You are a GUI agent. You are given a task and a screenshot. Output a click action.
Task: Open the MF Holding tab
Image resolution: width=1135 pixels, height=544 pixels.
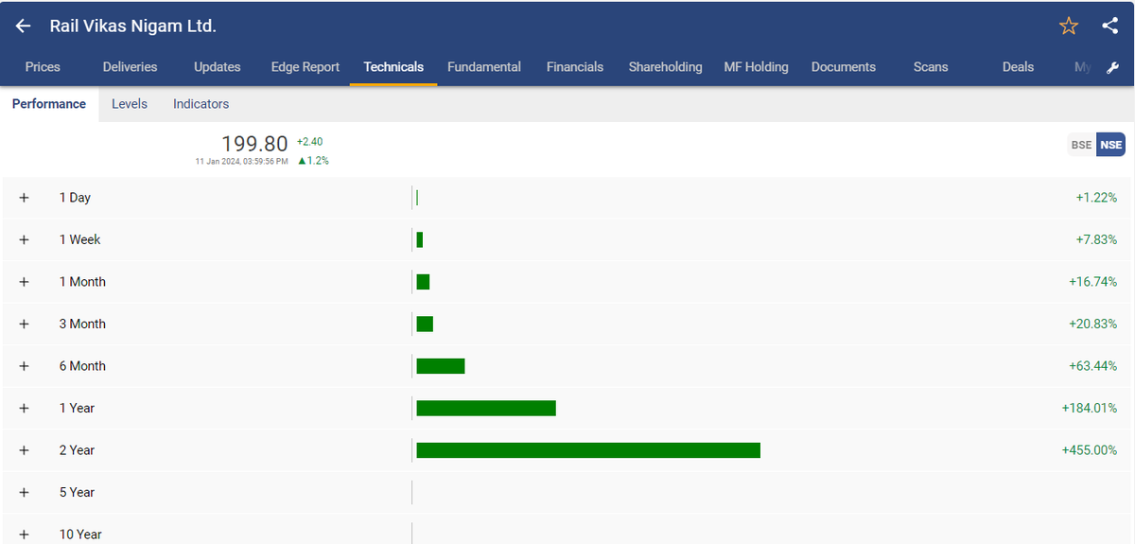(756, 67)
